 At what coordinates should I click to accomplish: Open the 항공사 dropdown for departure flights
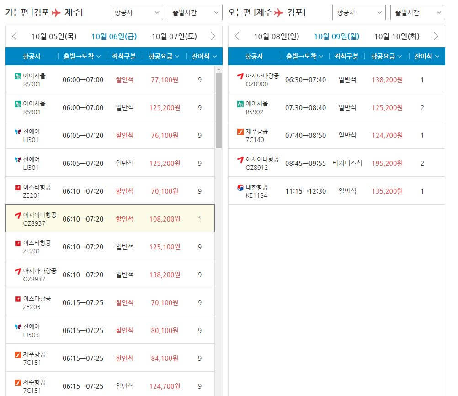(136, 12)
